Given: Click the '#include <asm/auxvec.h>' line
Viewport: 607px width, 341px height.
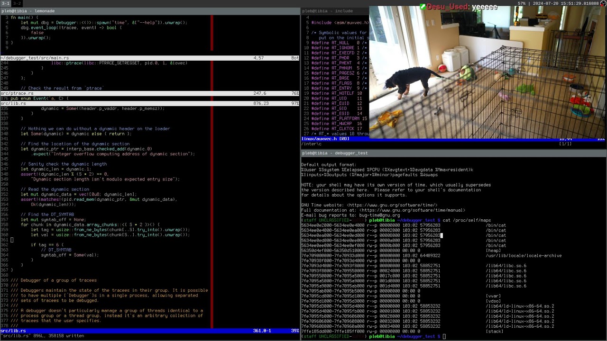Looking at the screenshot, I should (x=340, y=22).
